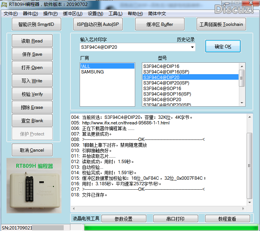Screen dimensions: 260x231
Task: Expand the 历史记录 history dropdown arrow
Action: 192,47
